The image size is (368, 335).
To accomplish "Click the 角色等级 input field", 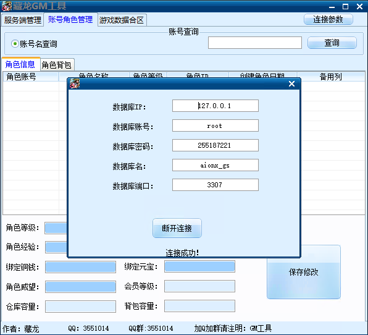I will 56,228.
